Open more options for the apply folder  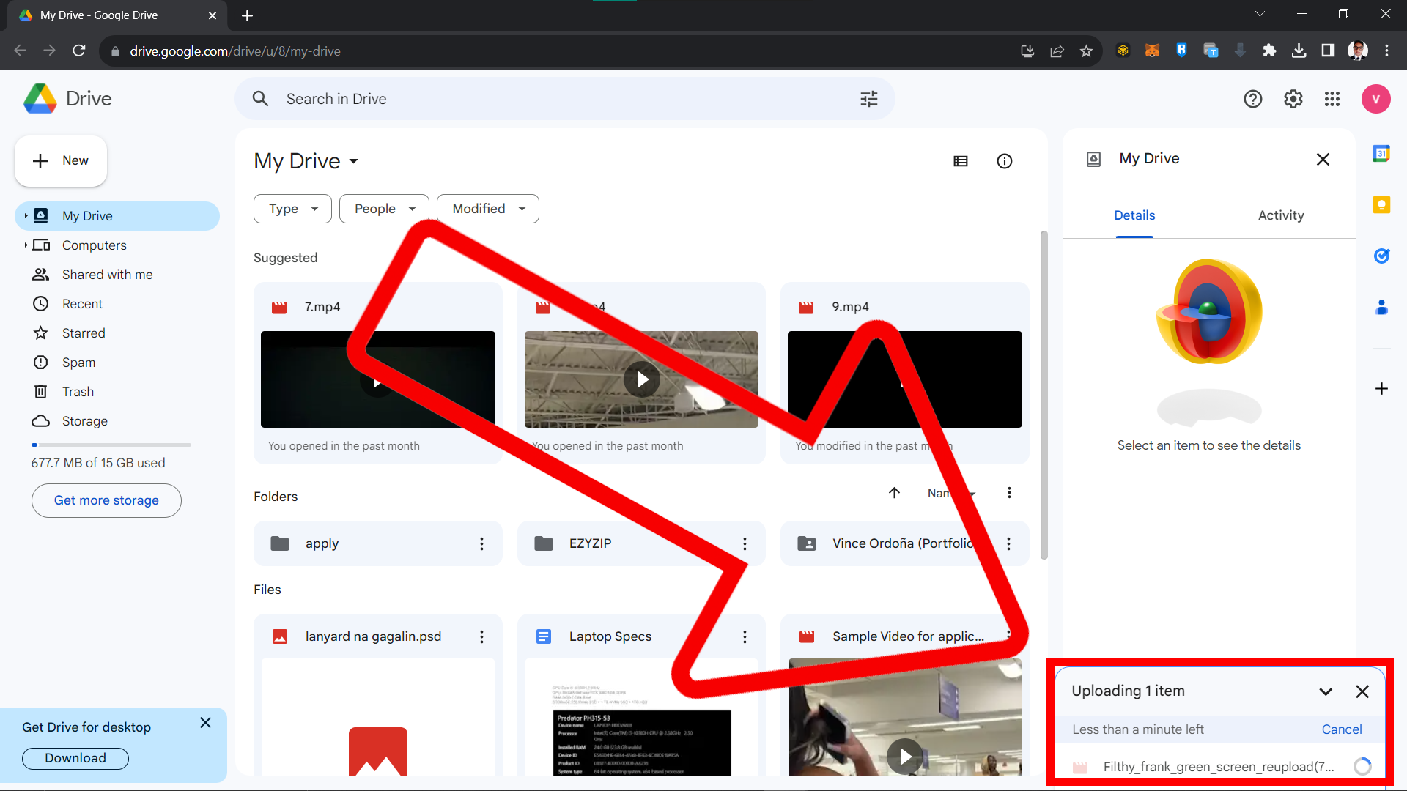pyautogui.click(x=481, y=543)
